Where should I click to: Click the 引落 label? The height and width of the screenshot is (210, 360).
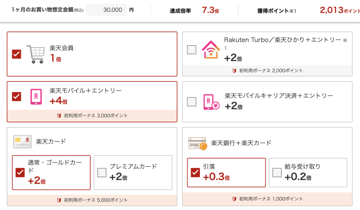209,167
